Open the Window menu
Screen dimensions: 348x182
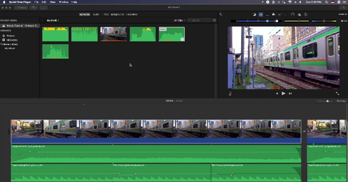64,2
